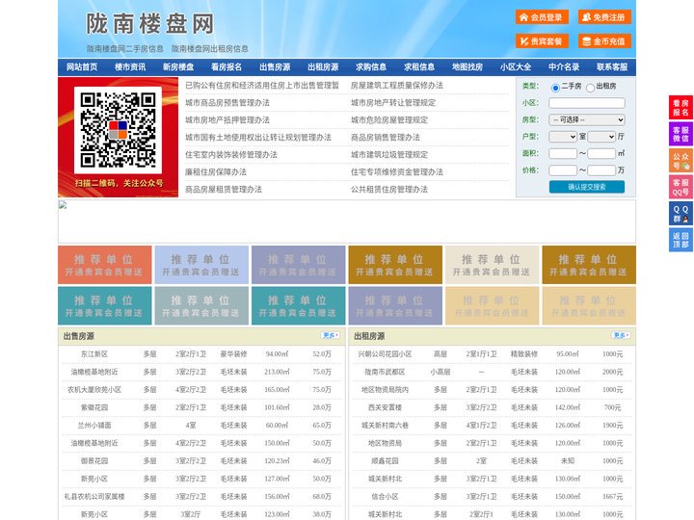Open 城市危险房屋管理规定 article link

389,119
